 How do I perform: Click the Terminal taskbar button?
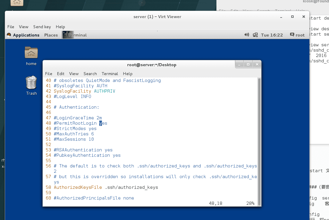point(75,35)
